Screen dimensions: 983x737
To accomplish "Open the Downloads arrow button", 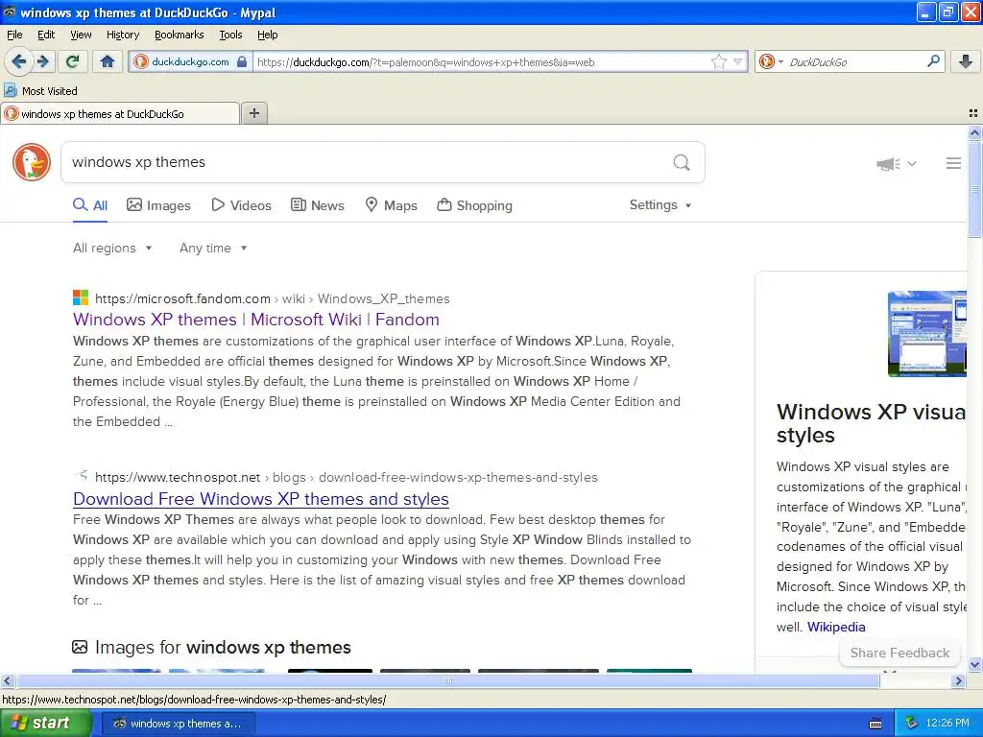I will (966, 61).
